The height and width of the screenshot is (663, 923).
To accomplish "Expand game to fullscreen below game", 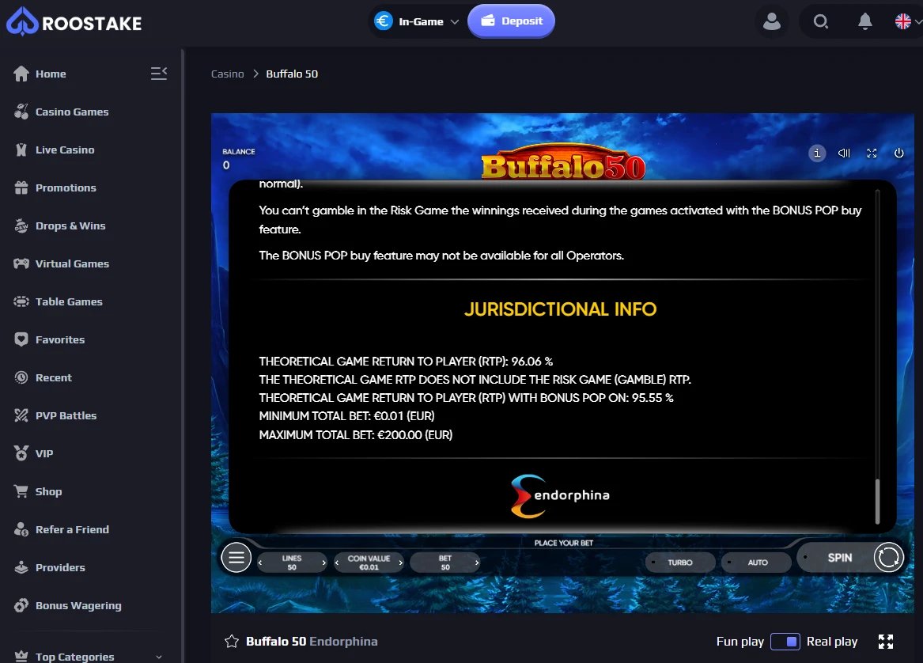I will (x=885, y=641).
